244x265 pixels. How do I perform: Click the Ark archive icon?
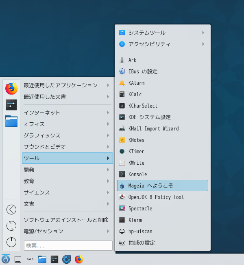click(x=122, y=60)
